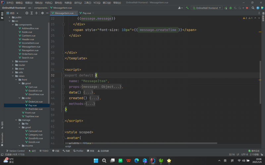
Task: Expand folded methods block on line 46
Action: click(64, 104)
